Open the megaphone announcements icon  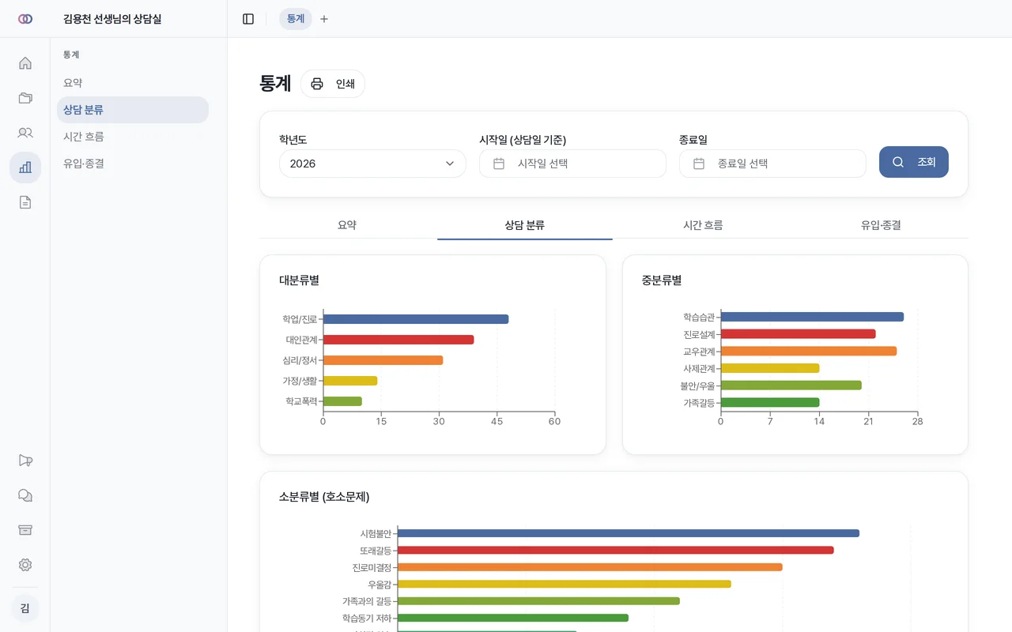pyautogui.click(x=25, y=461)
